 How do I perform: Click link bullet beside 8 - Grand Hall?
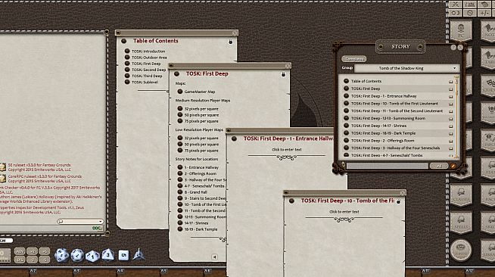180,191
